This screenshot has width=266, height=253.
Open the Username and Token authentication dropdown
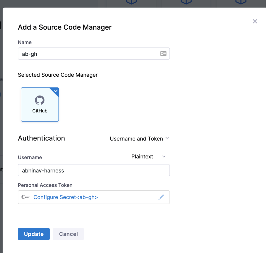coord(139,138)
